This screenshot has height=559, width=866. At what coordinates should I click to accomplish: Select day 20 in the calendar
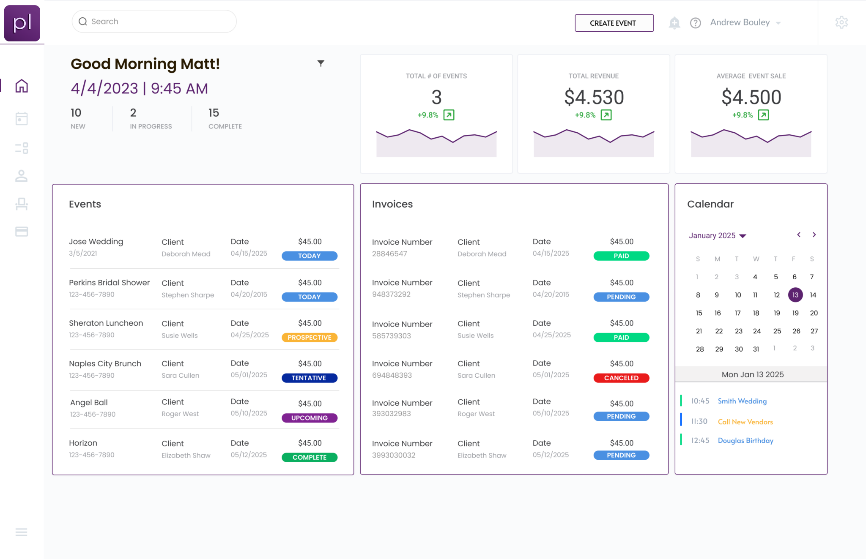pyautogui.click(x=814, y=313)
